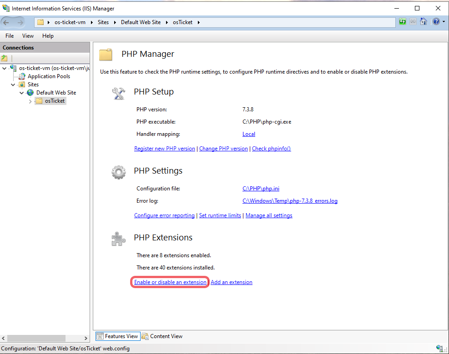
Task: Click Change PHP version link
Action: (223, 149)
